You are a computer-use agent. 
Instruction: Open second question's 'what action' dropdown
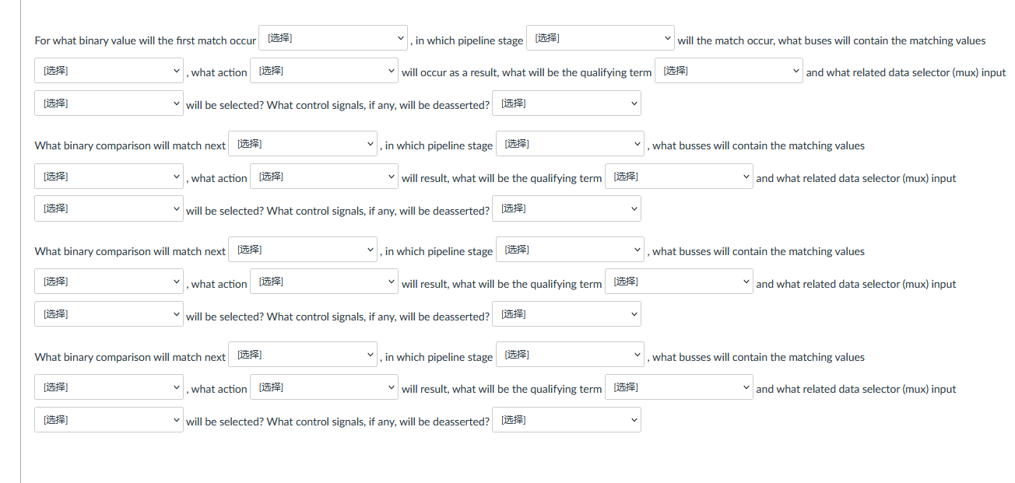[324, 177]
